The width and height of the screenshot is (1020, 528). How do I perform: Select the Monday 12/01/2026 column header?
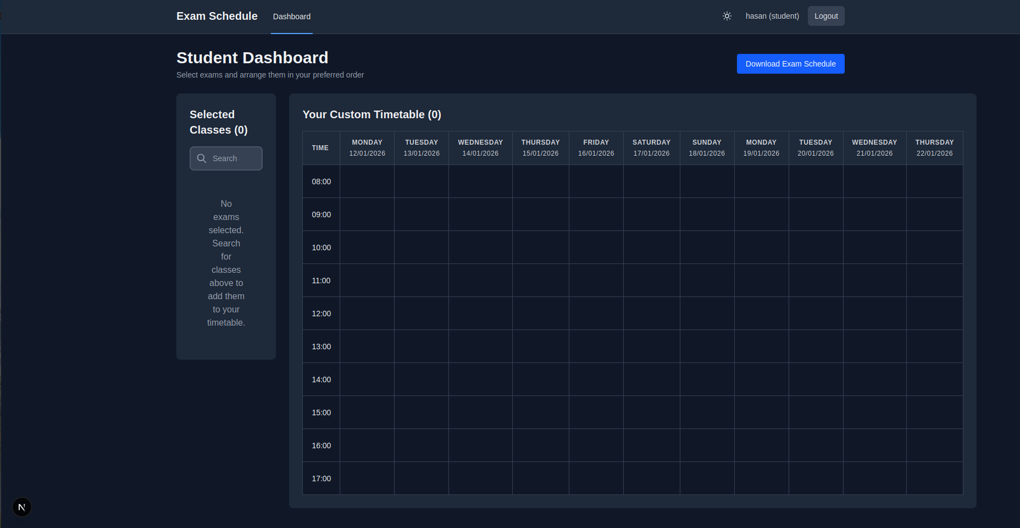coord(367,148)
